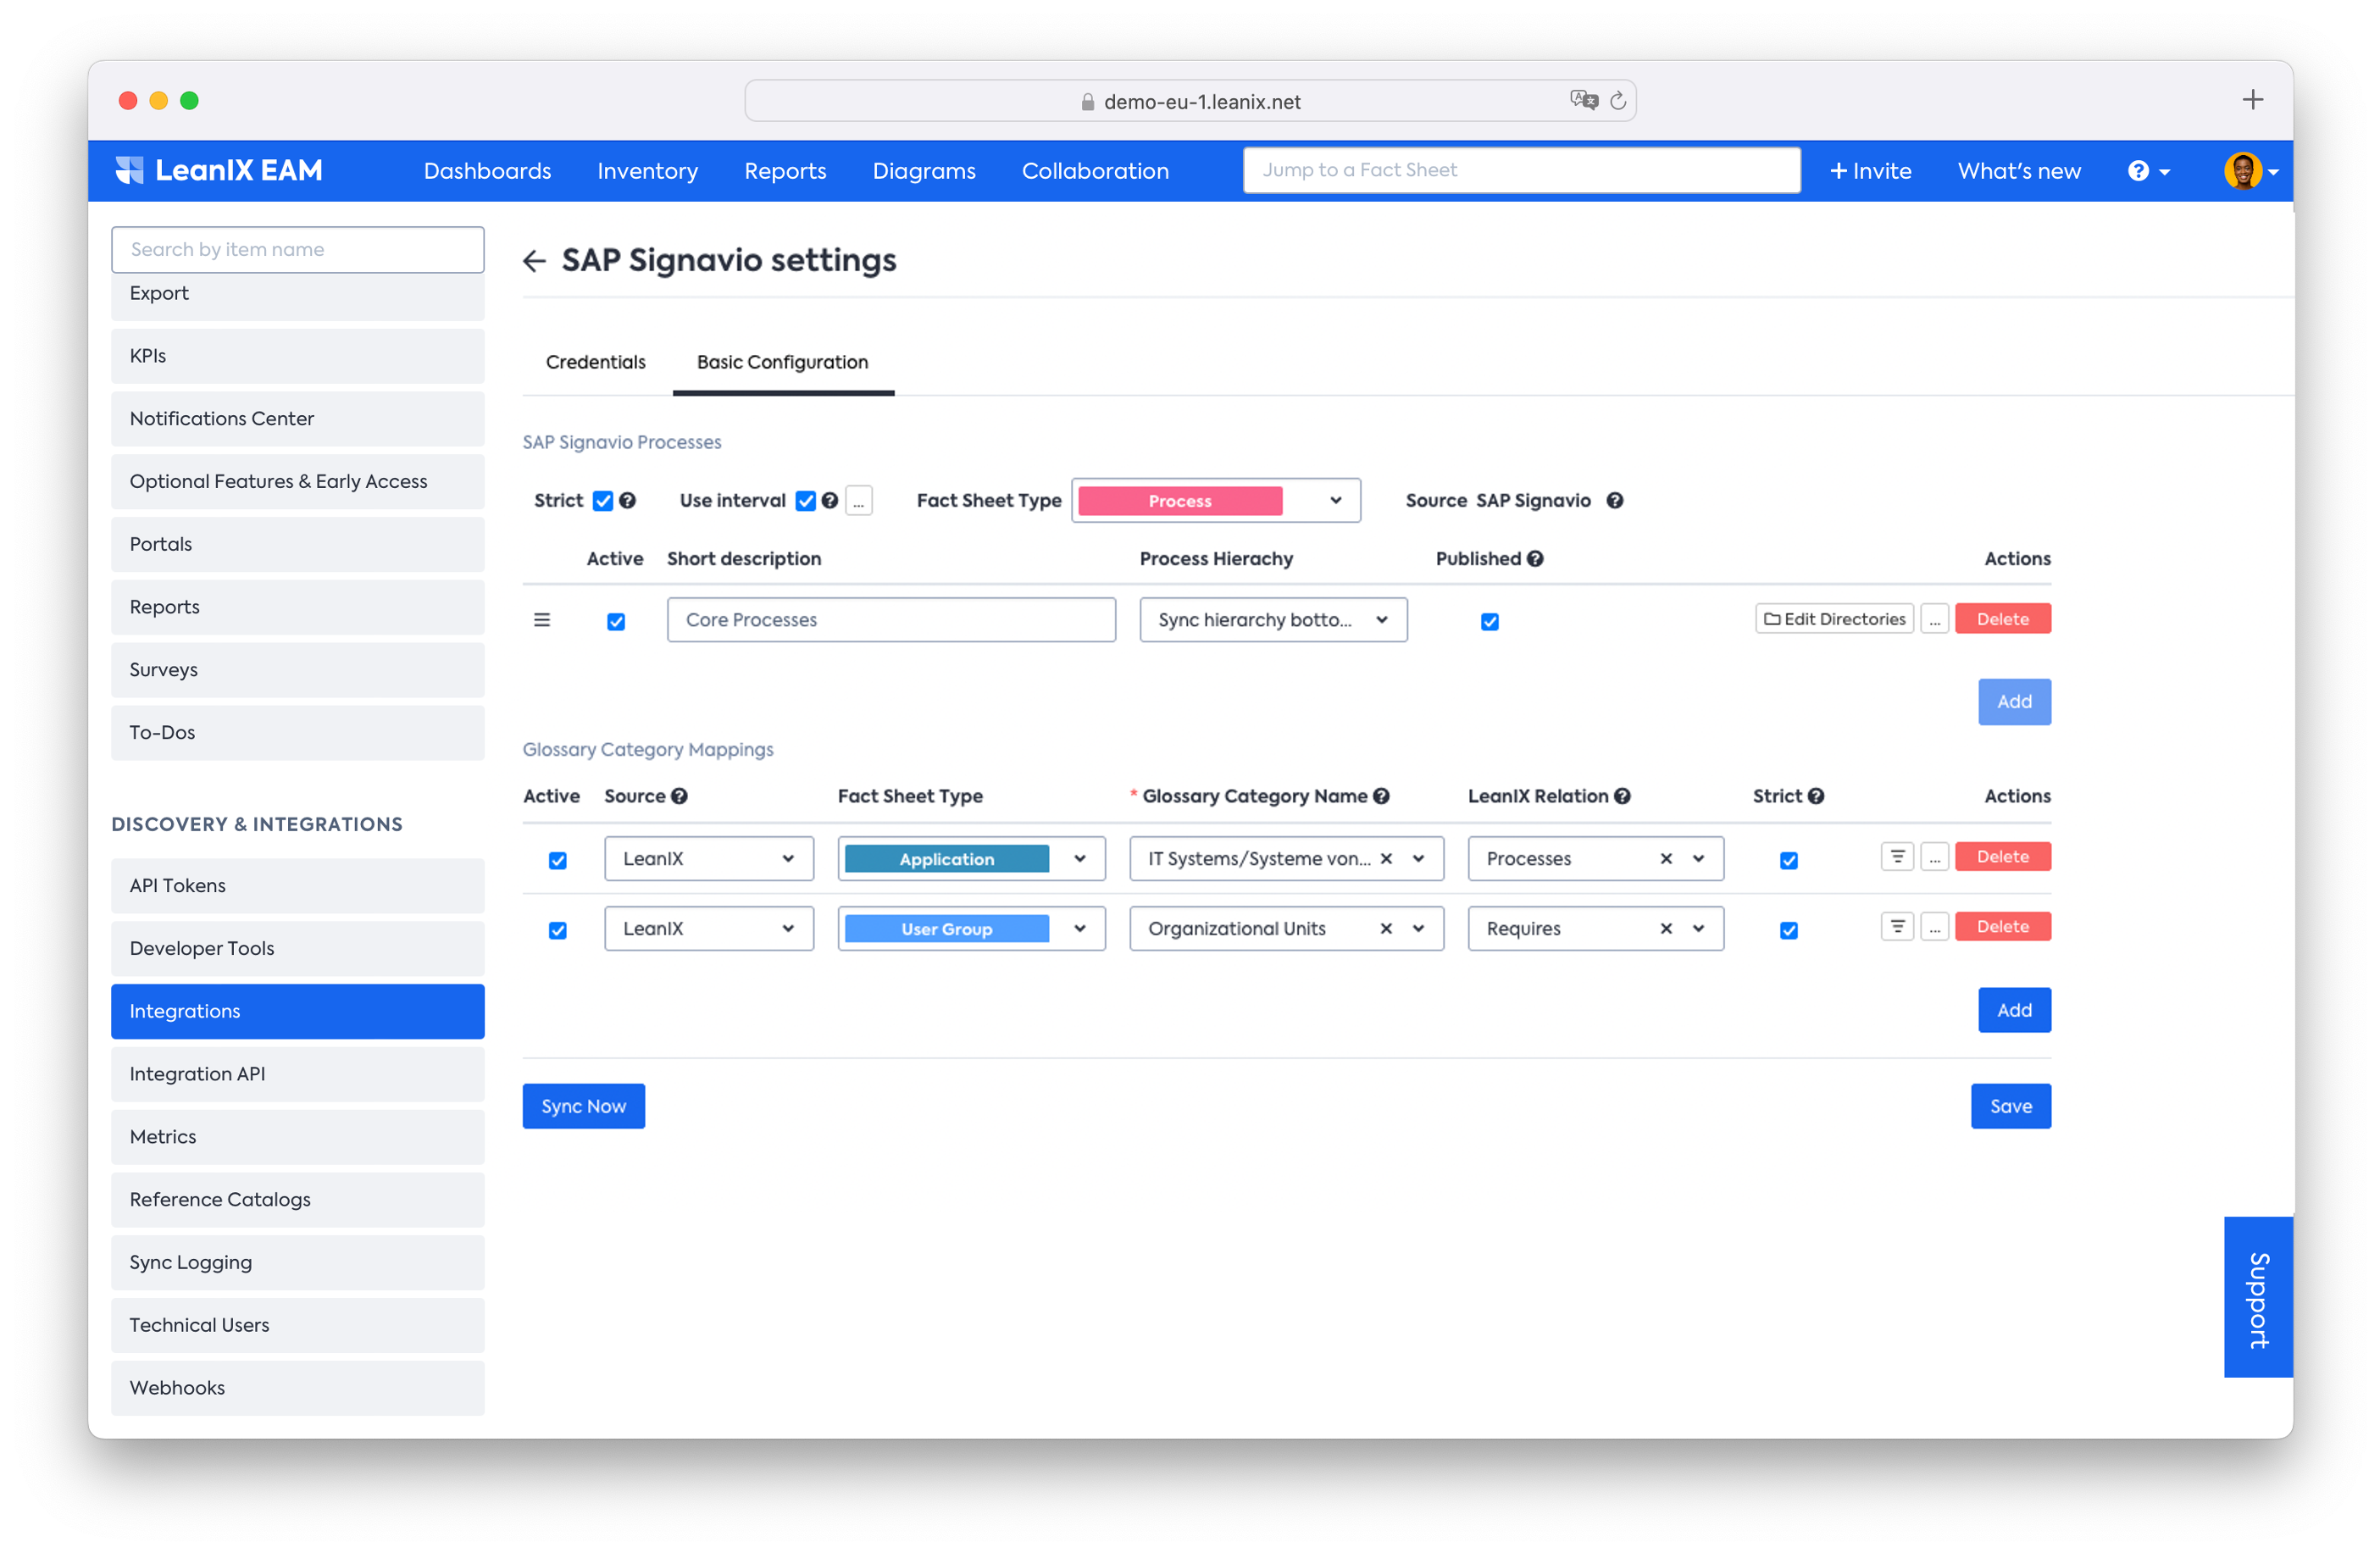2380x1553 pixels.
Task: Click the help icon next to Use interval
Action: (x=830, y=500)
